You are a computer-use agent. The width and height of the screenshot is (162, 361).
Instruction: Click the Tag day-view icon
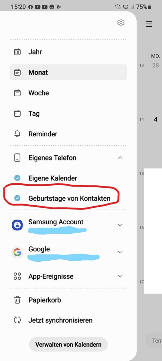click(x=17, y=113)
